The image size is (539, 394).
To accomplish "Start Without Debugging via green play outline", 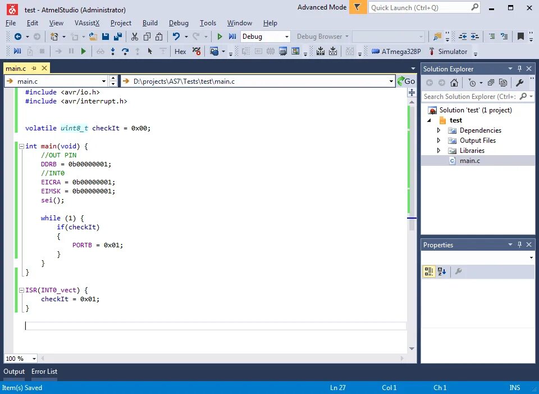I will (220, 37).
